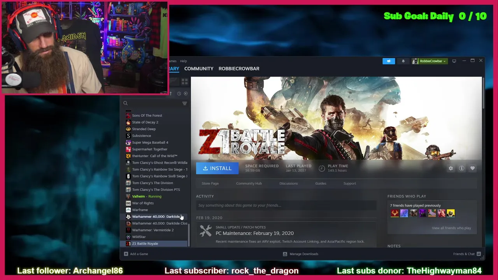
Task: Open the Community Hub link
Action: click(249, 184)
